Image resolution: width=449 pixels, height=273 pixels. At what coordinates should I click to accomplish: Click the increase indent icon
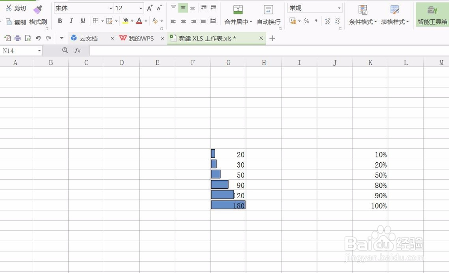(213, 8)
